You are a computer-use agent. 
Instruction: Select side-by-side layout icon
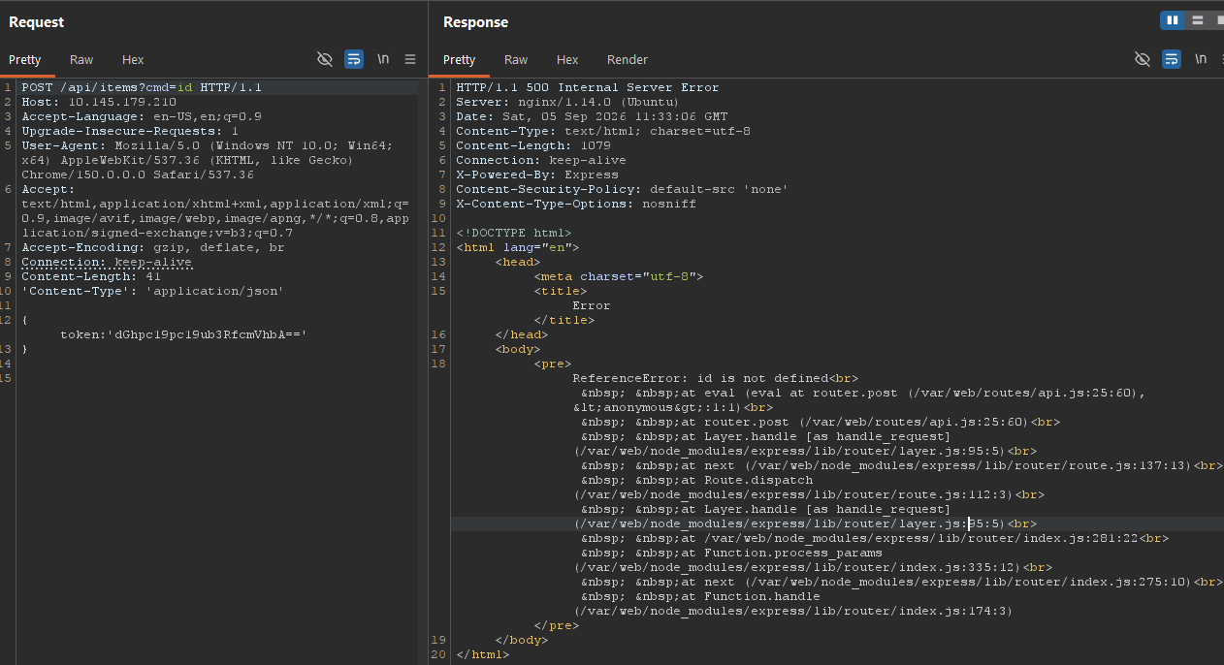(x=1173, y=20)
